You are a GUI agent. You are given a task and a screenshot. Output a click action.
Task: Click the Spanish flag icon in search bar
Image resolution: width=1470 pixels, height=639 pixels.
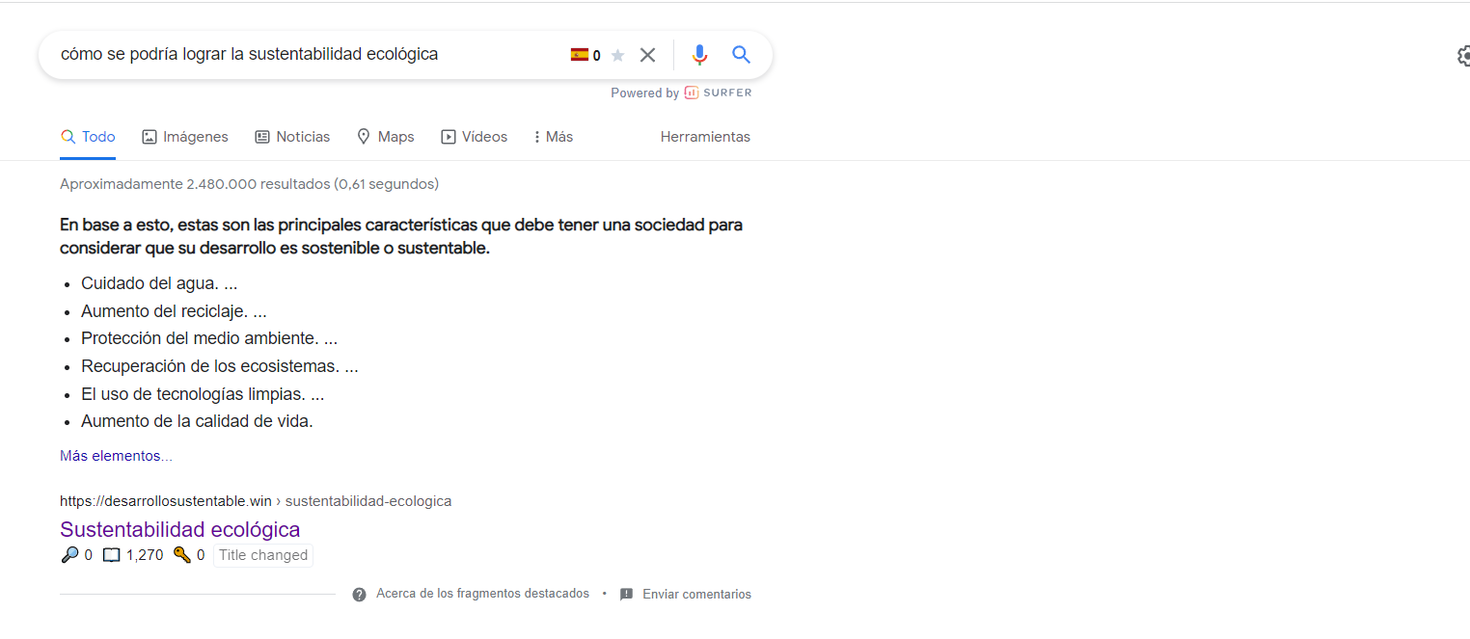[580, 55]
